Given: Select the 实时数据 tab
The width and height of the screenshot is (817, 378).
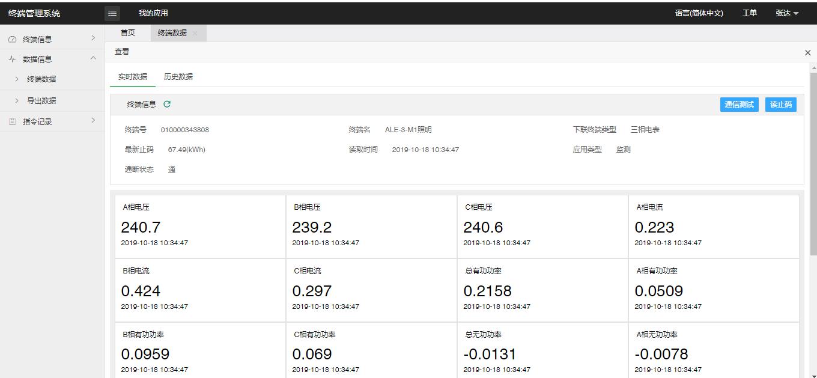Looking at the screenshot, I should coord(133,77).
